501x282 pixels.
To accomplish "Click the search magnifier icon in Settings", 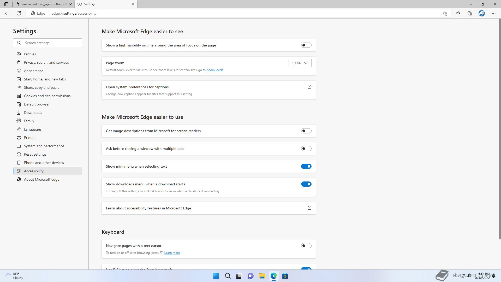I will coord(19,43).
